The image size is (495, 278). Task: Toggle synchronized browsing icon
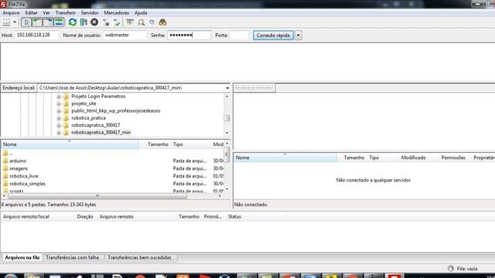click(152, 22)
